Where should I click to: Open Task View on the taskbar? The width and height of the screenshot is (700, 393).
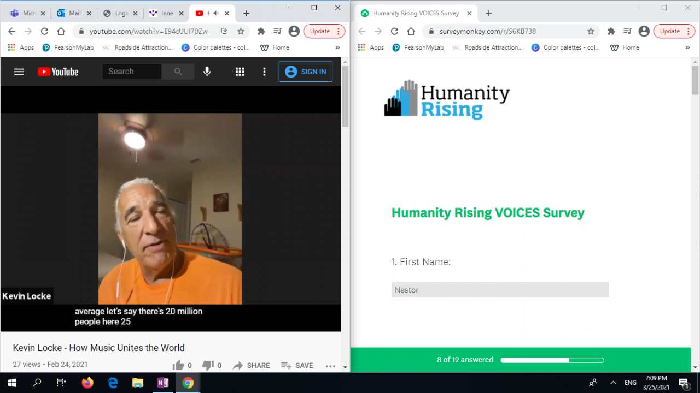pyautogui.click(x=62, y=383)
